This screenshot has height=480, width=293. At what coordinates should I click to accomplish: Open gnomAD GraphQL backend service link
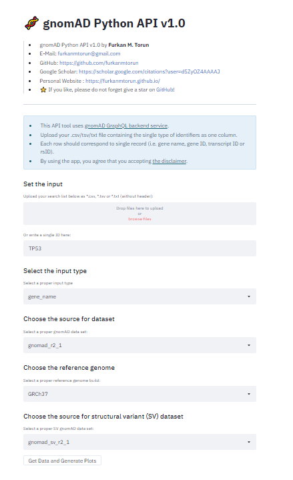pos(126,126)
